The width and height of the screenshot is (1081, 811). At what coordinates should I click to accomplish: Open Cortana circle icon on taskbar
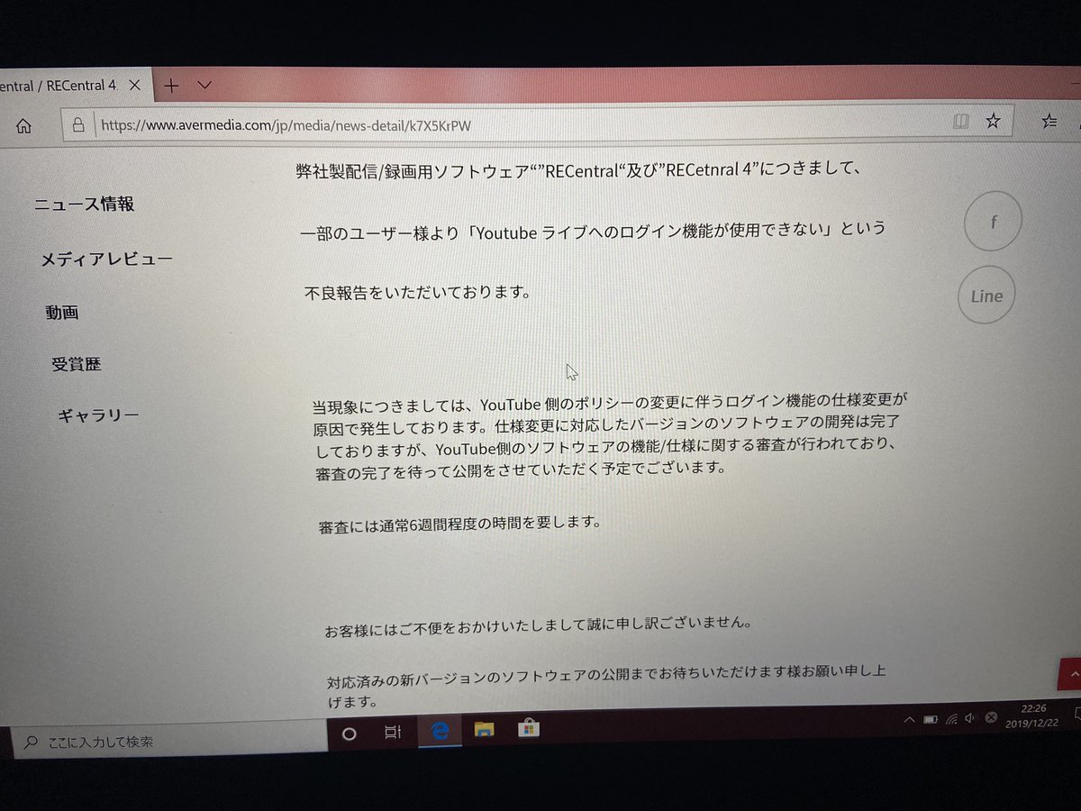(x=350, y=733)
